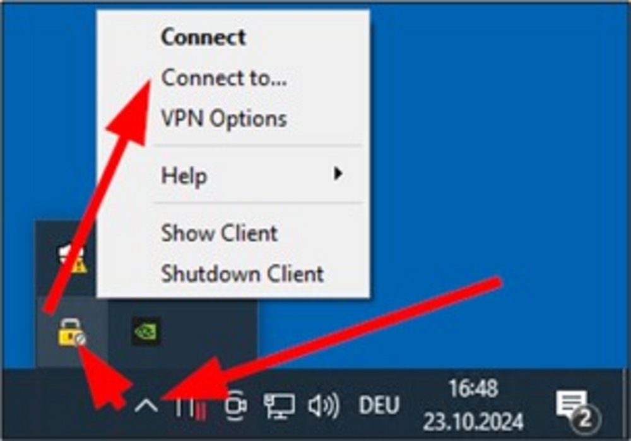Expand the Help submenu arrow
This screenshot has height=441, width=631.
coord(338,174)
